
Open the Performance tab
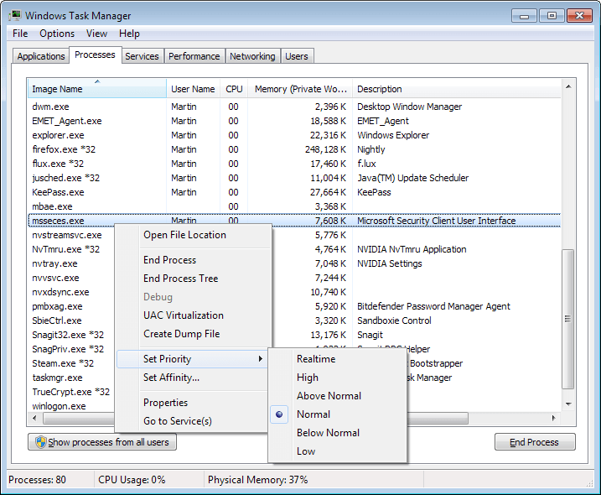tap(194, 56)
